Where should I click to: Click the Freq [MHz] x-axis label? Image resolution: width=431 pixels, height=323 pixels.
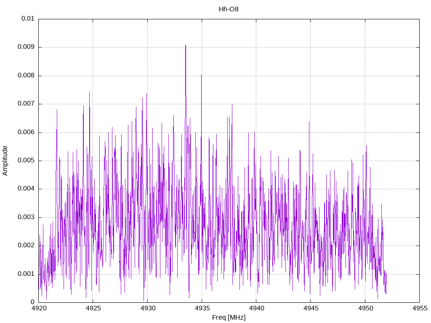coord(229,318)
